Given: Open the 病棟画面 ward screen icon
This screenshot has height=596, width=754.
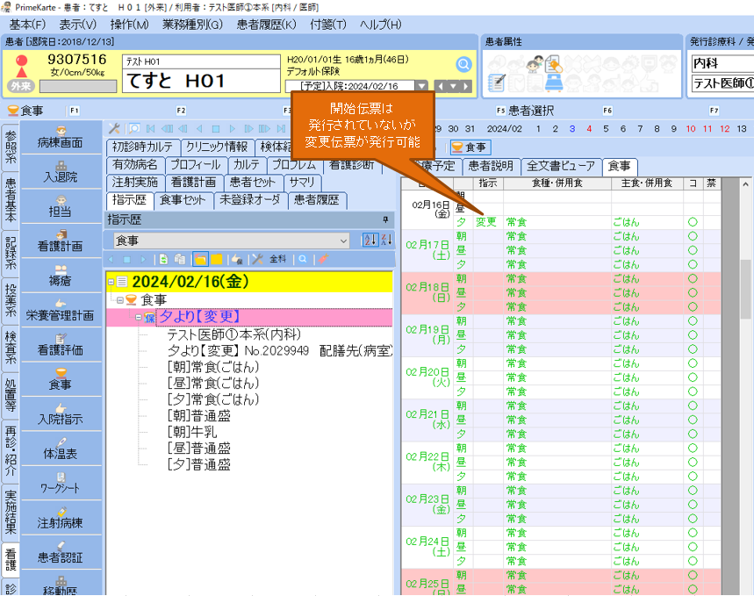Looking at the screenshot, I should click(x=61, y=138).
